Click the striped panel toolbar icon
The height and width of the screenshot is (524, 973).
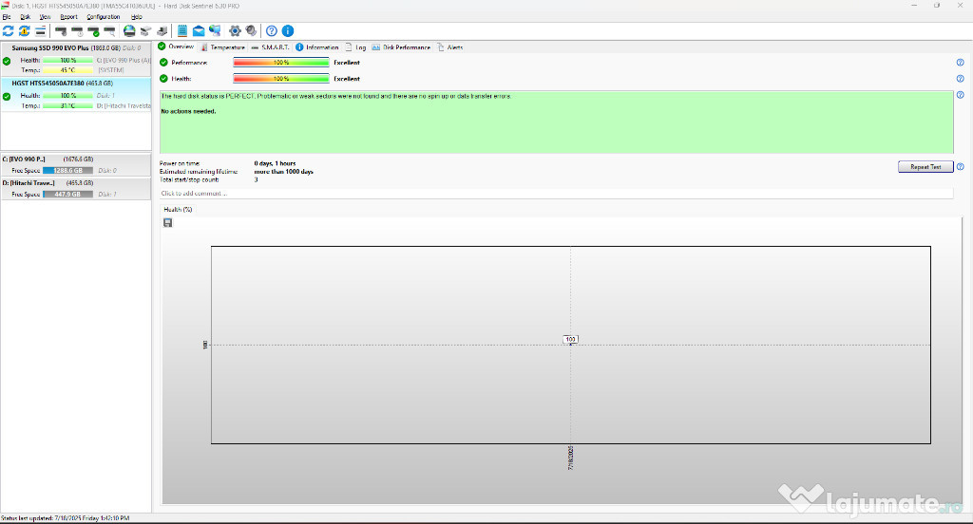pos(40,31)
